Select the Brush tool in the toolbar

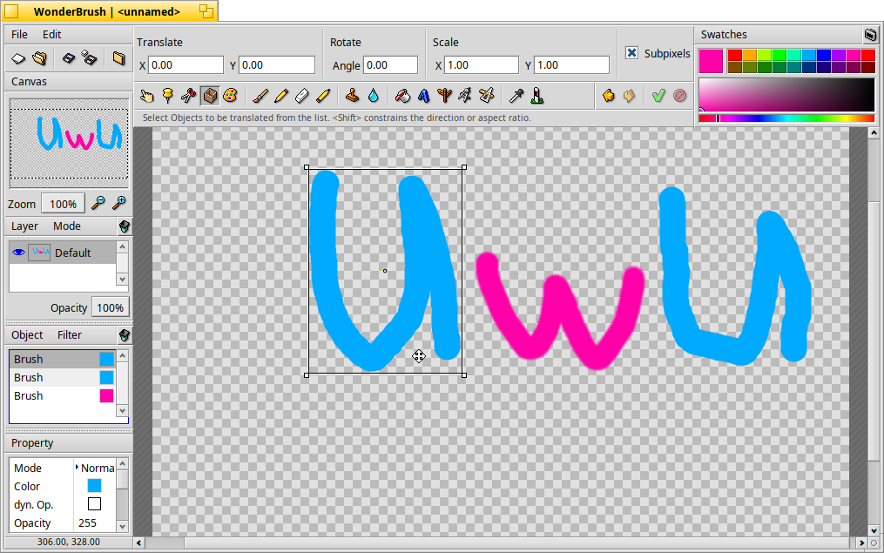(260, 96)
